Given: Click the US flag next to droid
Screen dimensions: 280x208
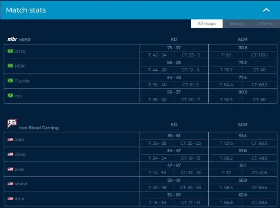Looking at the screenshot, I should click(10, 154).
